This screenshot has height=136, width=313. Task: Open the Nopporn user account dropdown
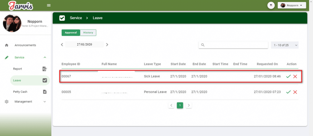[292, 5]
